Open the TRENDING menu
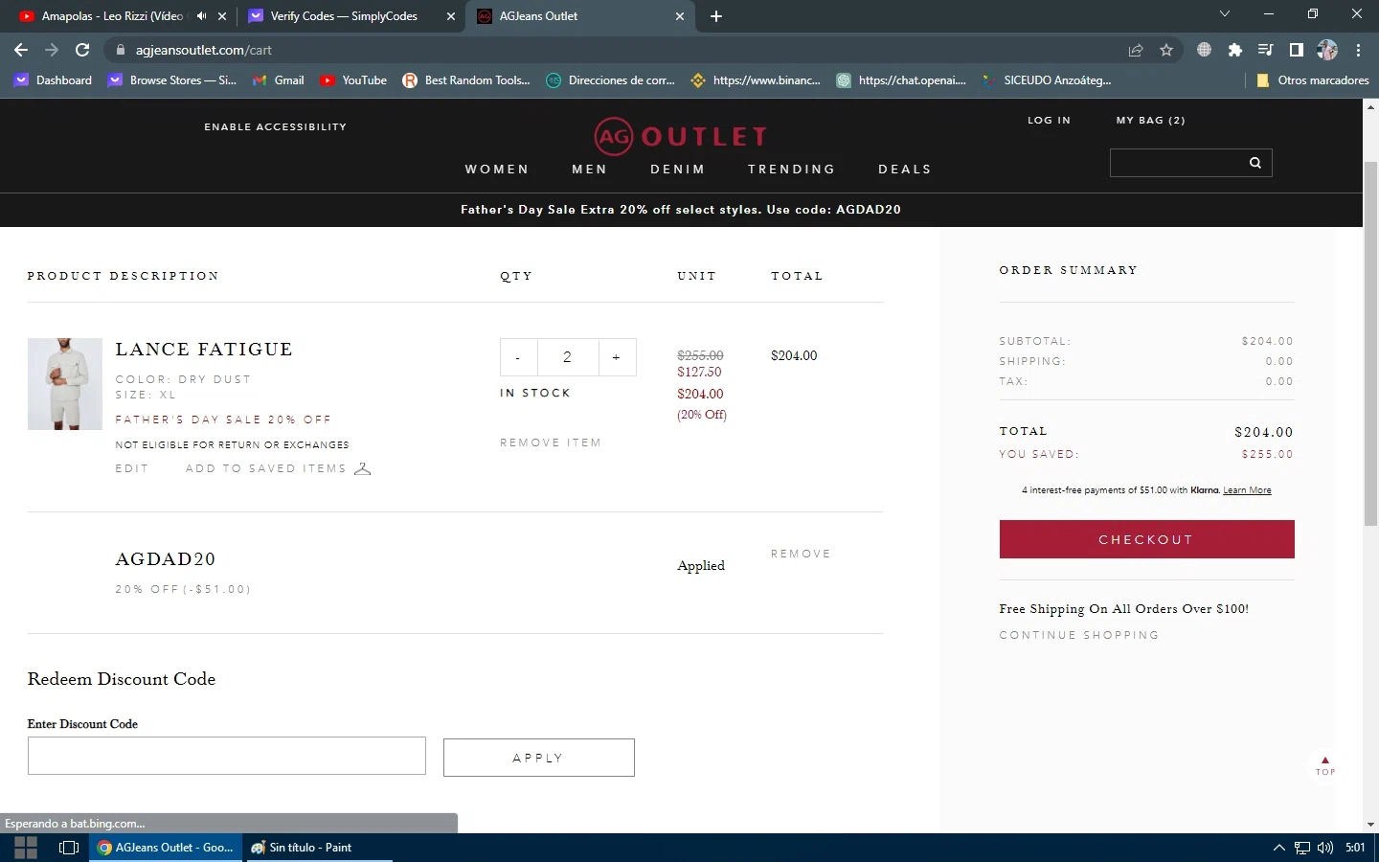 pos(792,170)
